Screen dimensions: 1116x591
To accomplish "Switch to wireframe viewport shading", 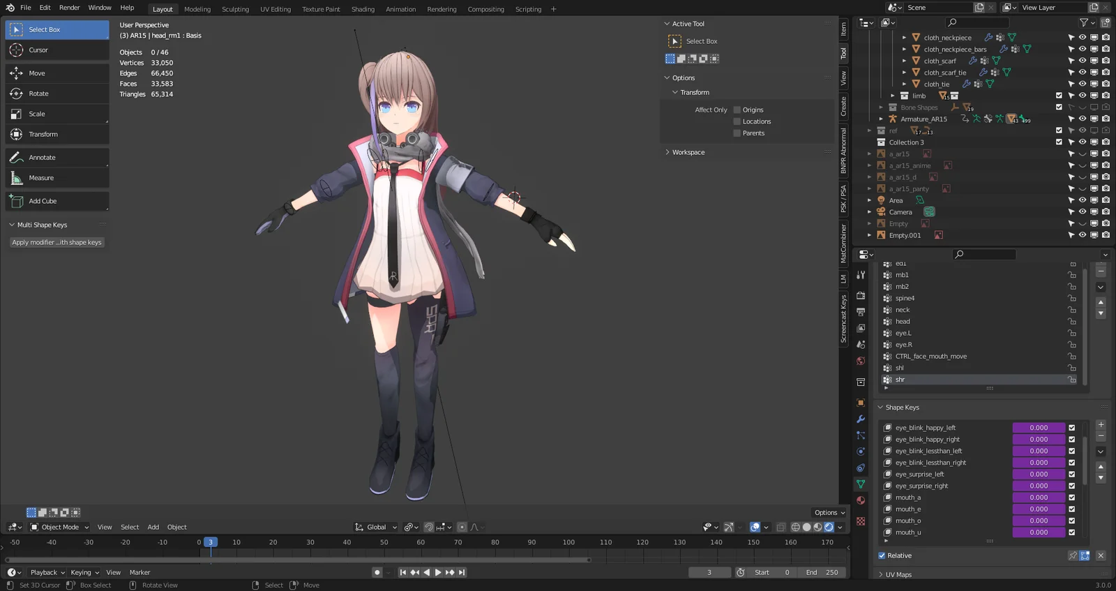I will pyautogui.click(x=796, y=527).
